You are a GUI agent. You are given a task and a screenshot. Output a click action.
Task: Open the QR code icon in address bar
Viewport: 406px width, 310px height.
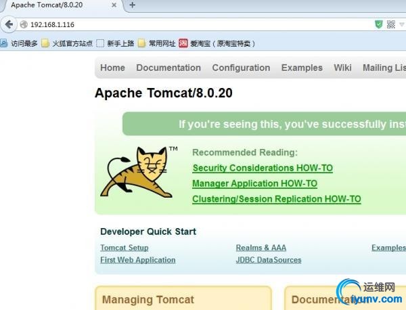coord(391,24)
